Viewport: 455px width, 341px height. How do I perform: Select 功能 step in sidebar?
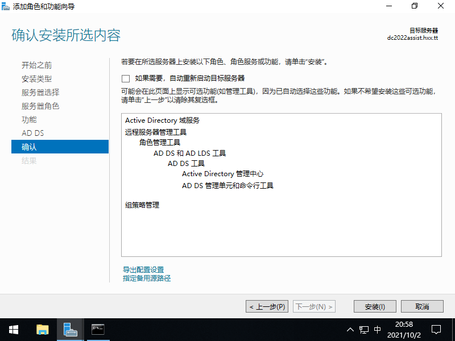(29, 119)
